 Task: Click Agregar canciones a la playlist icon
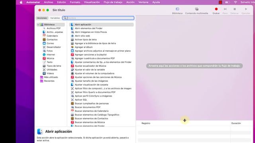point(73,55)
